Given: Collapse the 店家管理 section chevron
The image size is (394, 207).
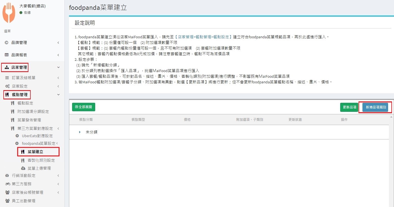Looking at the screenshot, I should pyautogui.click(x=58, y=67).
